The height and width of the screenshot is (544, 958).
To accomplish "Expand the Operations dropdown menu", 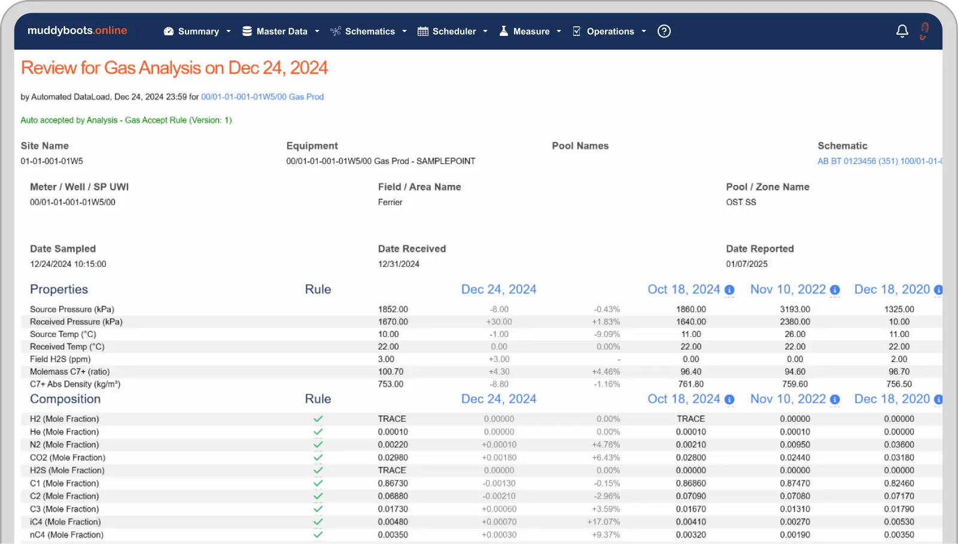I will [x=610, y=31].
